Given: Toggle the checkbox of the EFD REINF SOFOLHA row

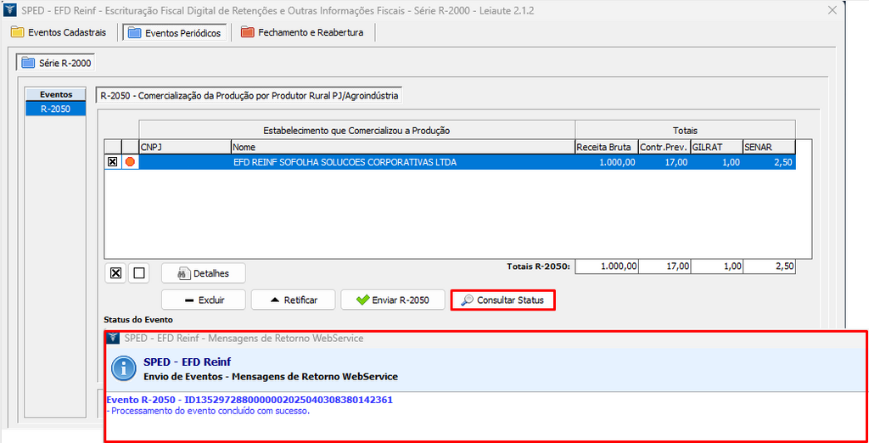Looking at the screenshot, I should (112, 162).
